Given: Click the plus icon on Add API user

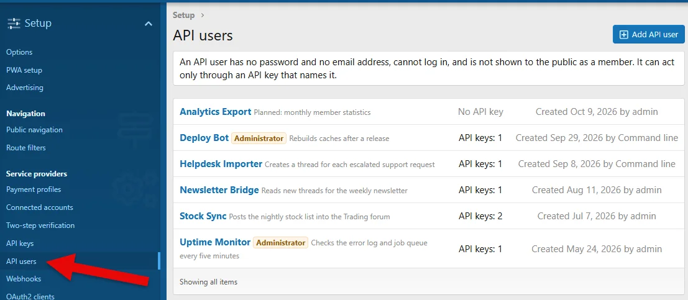Looking at the screenshot, I should pos(623,35).
